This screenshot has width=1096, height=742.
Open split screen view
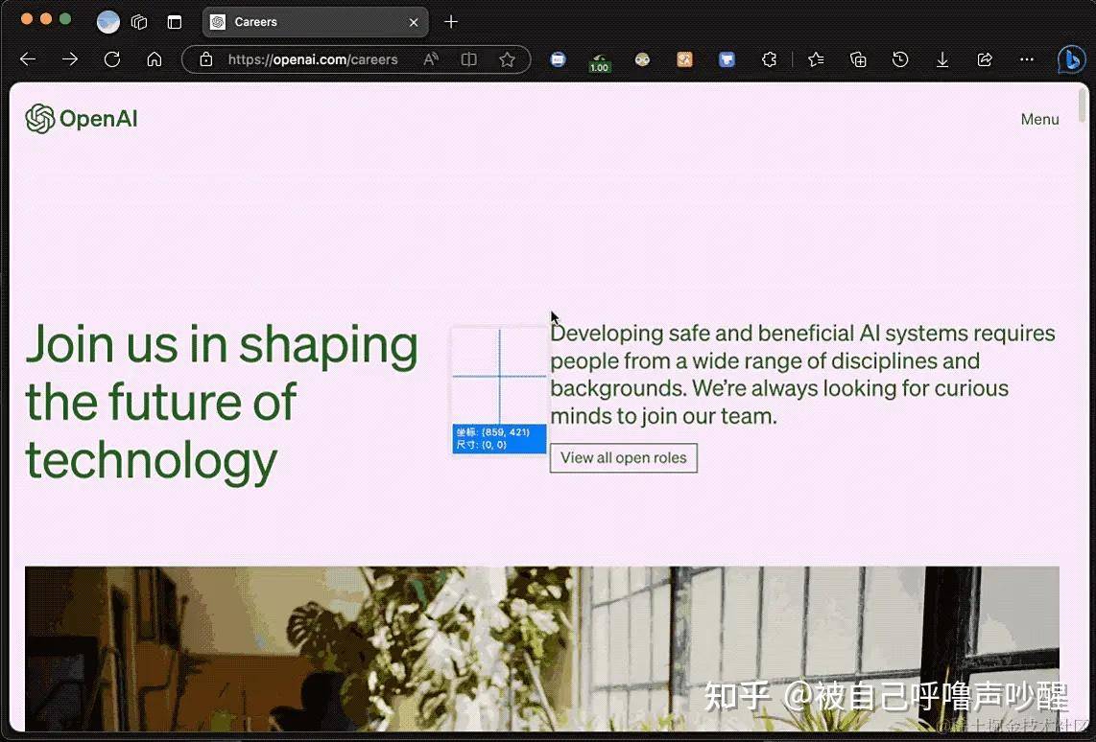click(469, 59)
